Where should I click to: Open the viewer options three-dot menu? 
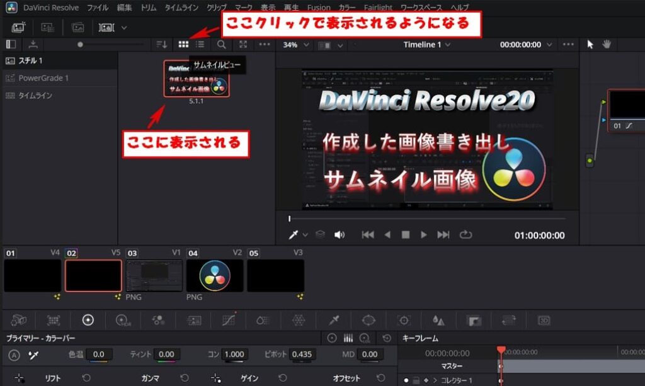click(x=568, y=45)
